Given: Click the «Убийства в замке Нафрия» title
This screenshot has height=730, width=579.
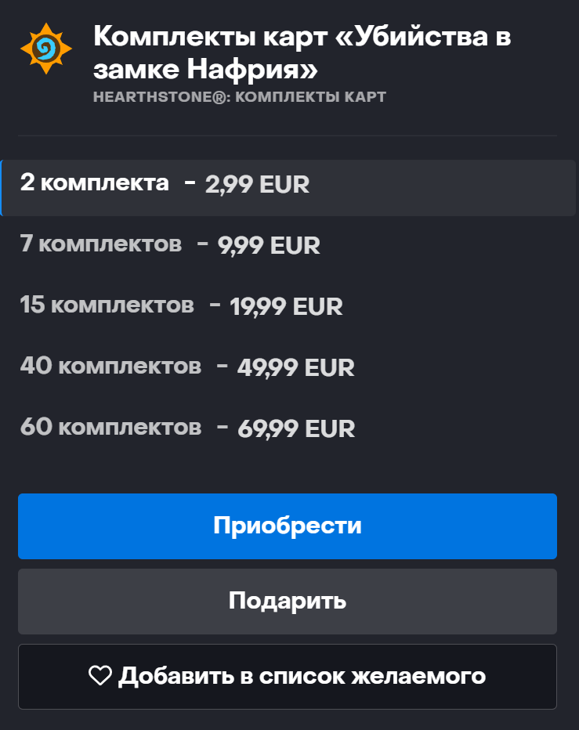Looking at the screenshot, I should 302,52.
